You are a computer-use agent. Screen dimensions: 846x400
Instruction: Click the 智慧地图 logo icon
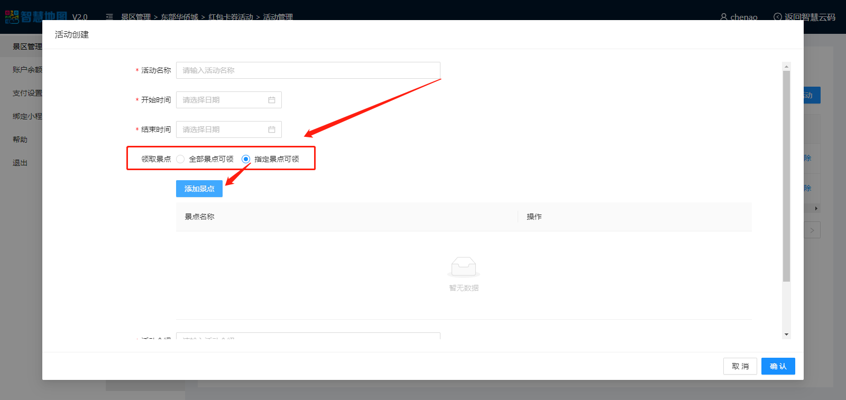coord(12,17)
